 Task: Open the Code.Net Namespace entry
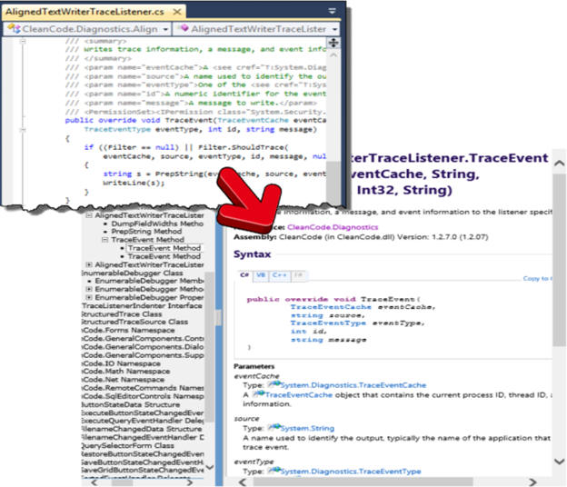[123, 380]
